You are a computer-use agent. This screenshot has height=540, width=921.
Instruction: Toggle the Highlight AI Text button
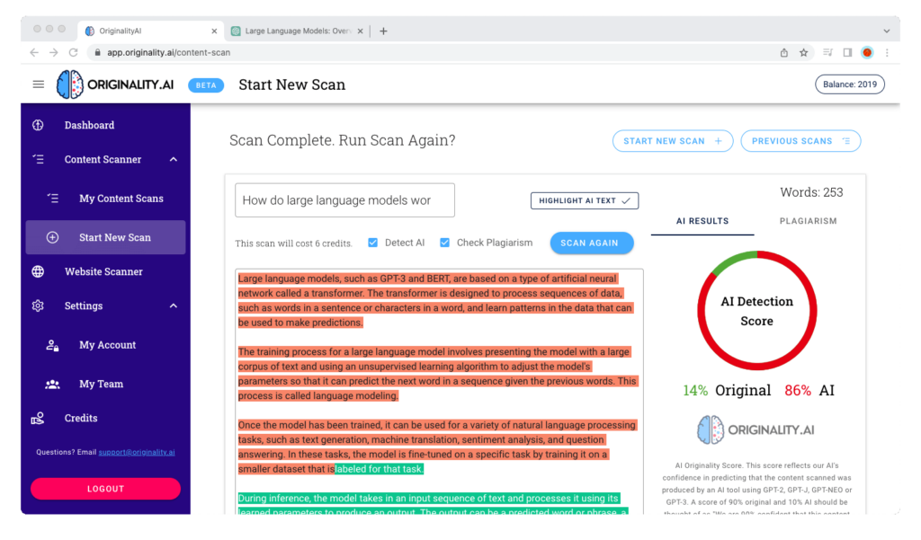[585, 200]
